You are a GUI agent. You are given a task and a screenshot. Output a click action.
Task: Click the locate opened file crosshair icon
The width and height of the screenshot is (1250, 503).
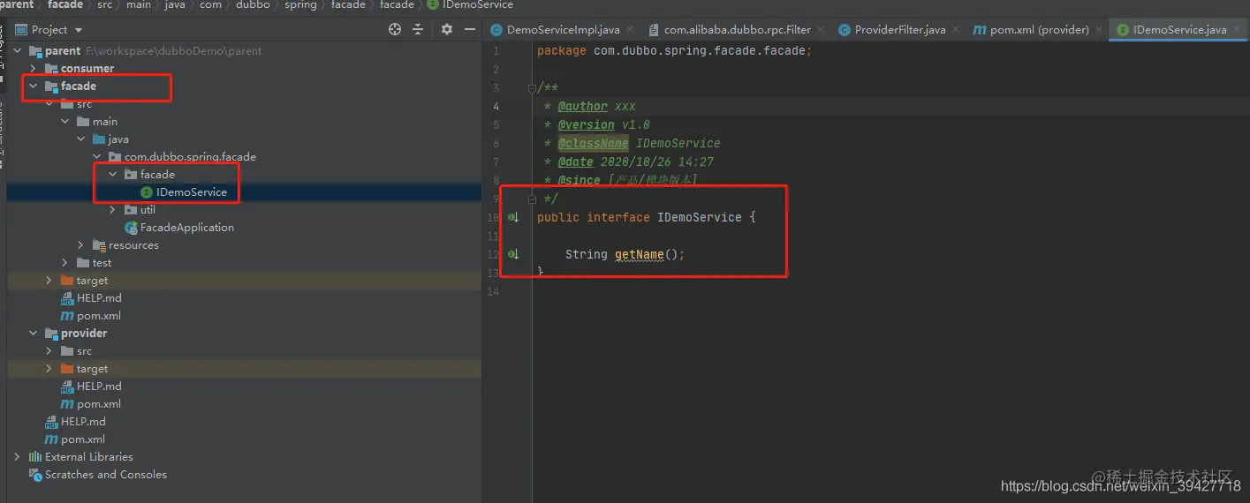coord(395,29)
